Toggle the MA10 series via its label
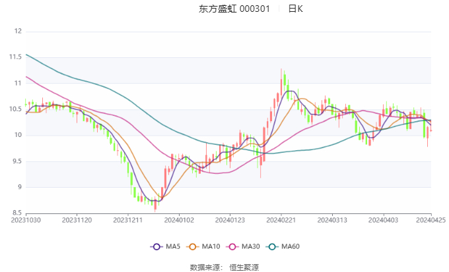The height and width of the screenshot is (272, 449). click(x=211, y=246)
